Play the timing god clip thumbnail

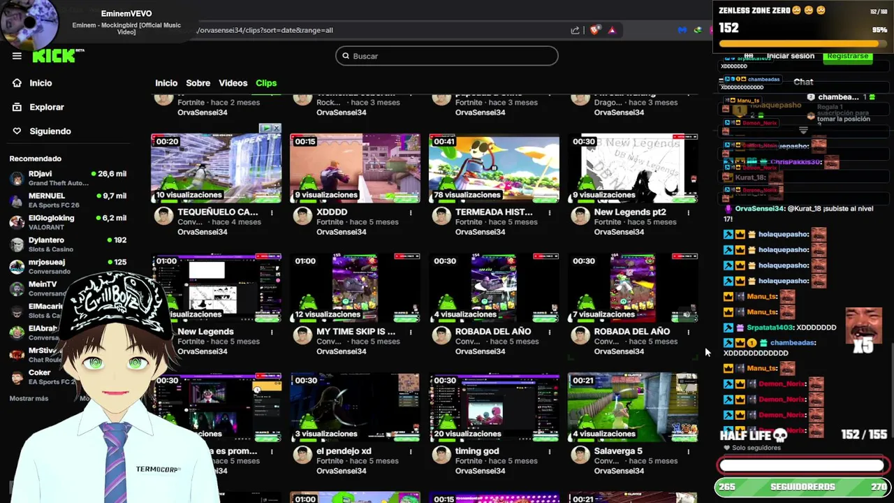[494, 407]
